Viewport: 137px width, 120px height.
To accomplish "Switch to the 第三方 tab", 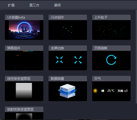I will tap(34, 5).
